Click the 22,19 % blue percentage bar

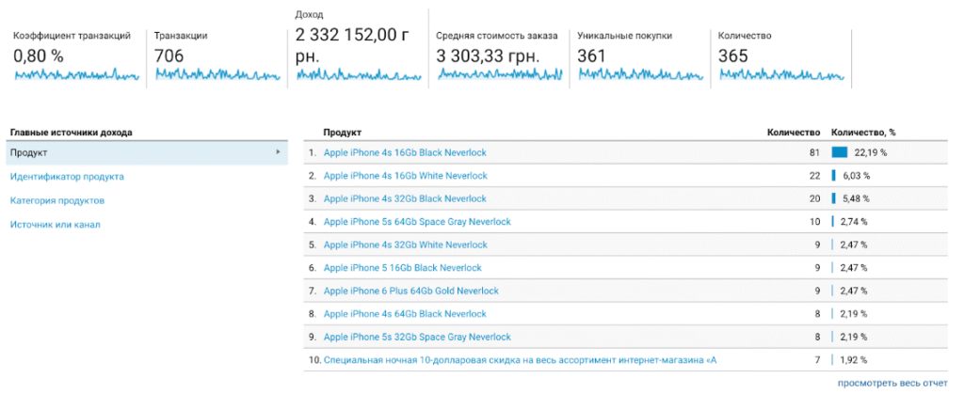pos(840,152)
